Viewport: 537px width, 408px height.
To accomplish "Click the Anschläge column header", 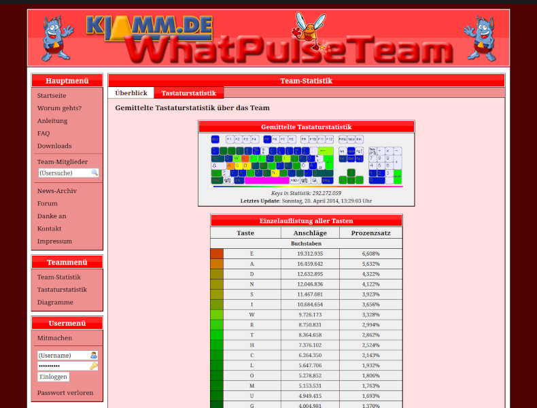I will 310,233.
